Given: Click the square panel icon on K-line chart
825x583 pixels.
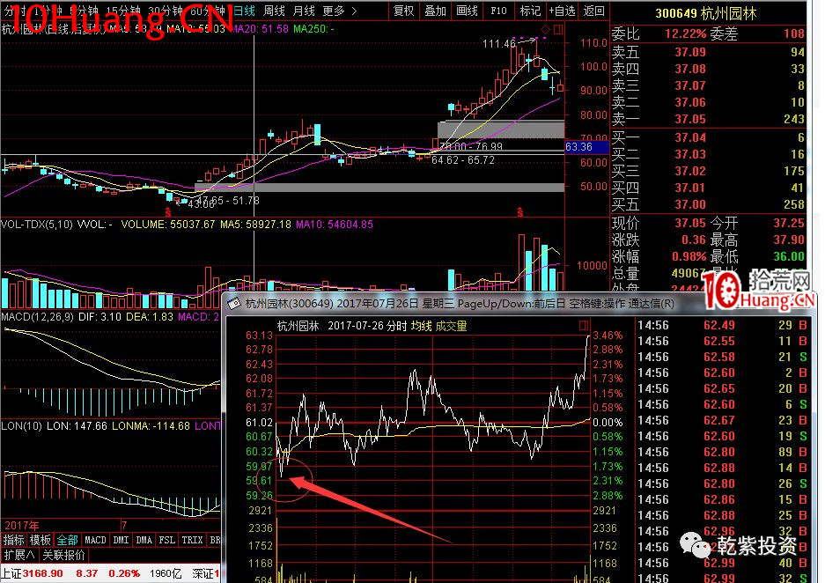Looking at the screenshot, I should 557,29.
